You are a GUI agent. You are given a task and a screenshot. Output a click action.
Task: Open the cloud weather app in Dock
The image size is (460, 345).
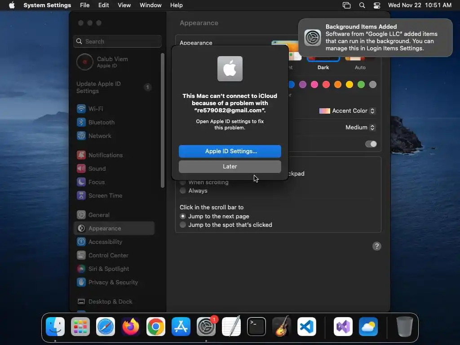368,327
